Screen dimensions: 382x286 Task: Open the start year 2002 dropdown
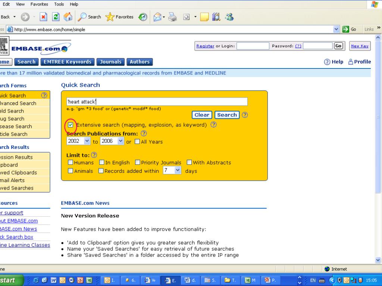[x=87, y=141]
